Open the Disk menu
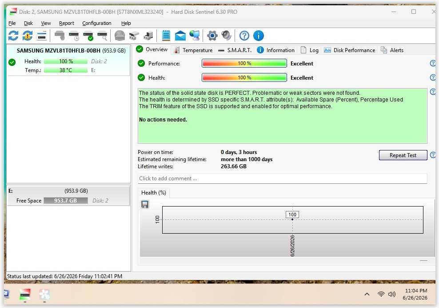This screenshot has width=439, height=308. coord(28,23)
